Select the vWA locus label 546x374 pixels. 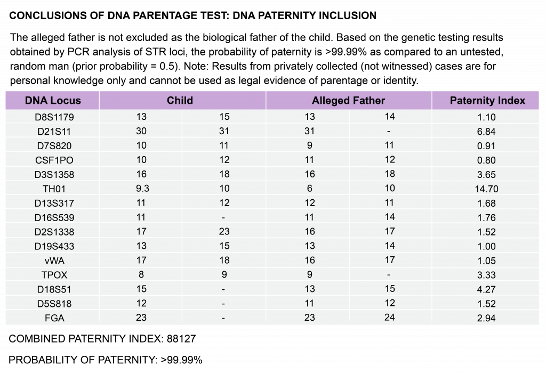pyautogui.click(x=54, y=261)
